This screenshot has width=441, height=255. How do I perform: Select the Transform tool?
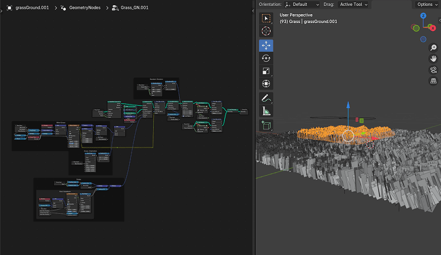coord(266,83)
